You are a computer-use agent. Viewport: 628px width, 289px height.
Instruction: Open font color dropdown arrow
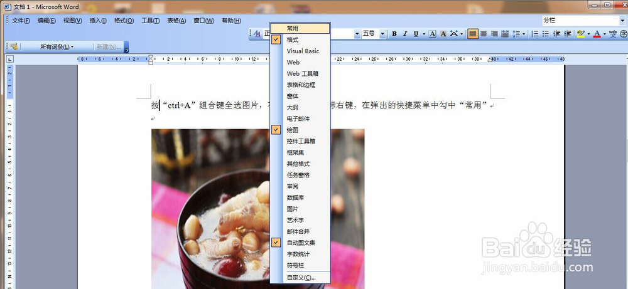[604, 34]
